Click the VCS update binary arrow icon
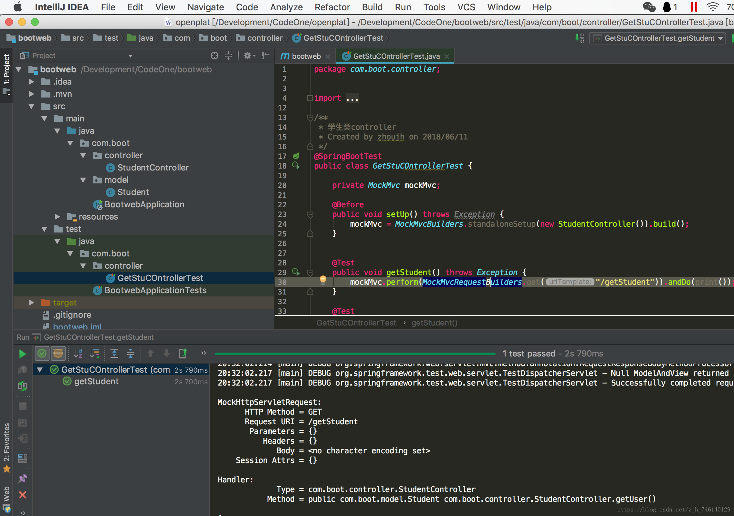The width and height of the screenshot is (734, 516). (580, 38)
